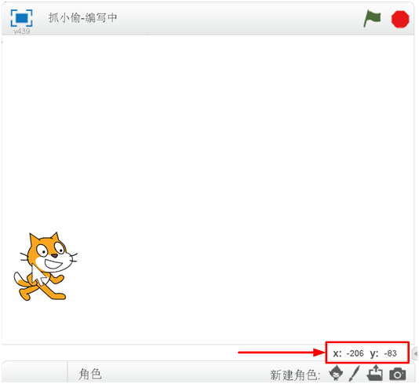Paint new sprite brush icon
419x384 pixels.
point(355,373)
